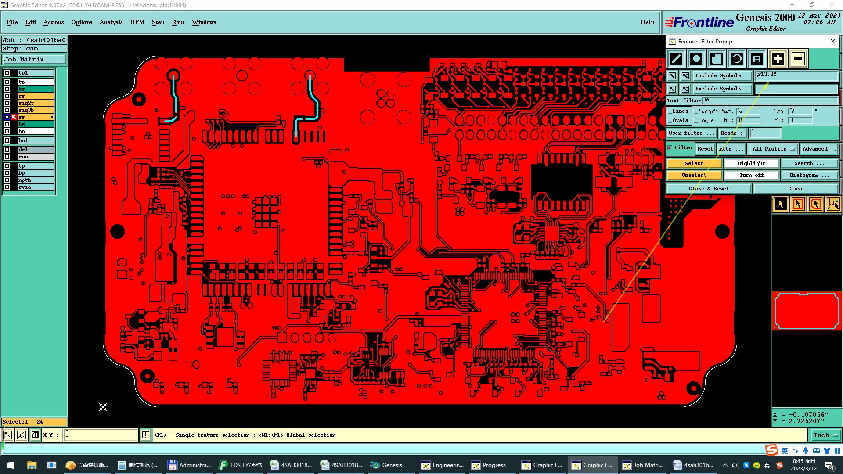Open the DFM menu

click(x=137, y=22)
